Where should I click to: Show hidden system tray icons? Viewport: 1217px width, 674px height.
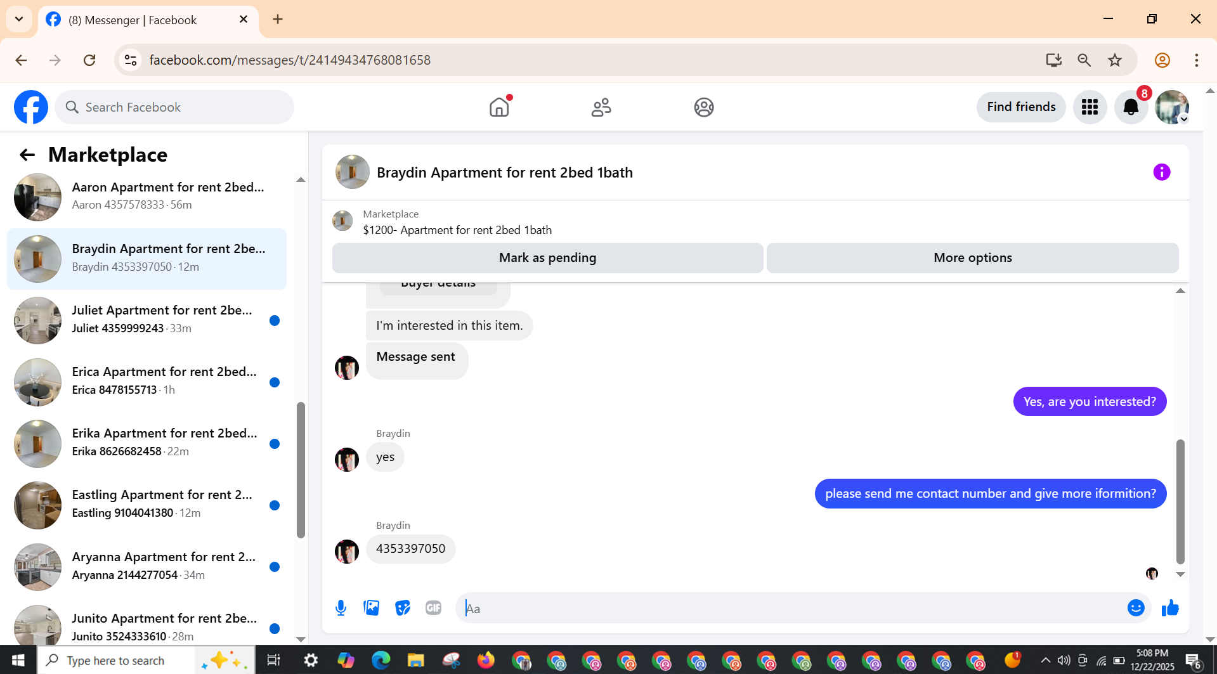click(x=1046, y=660)
